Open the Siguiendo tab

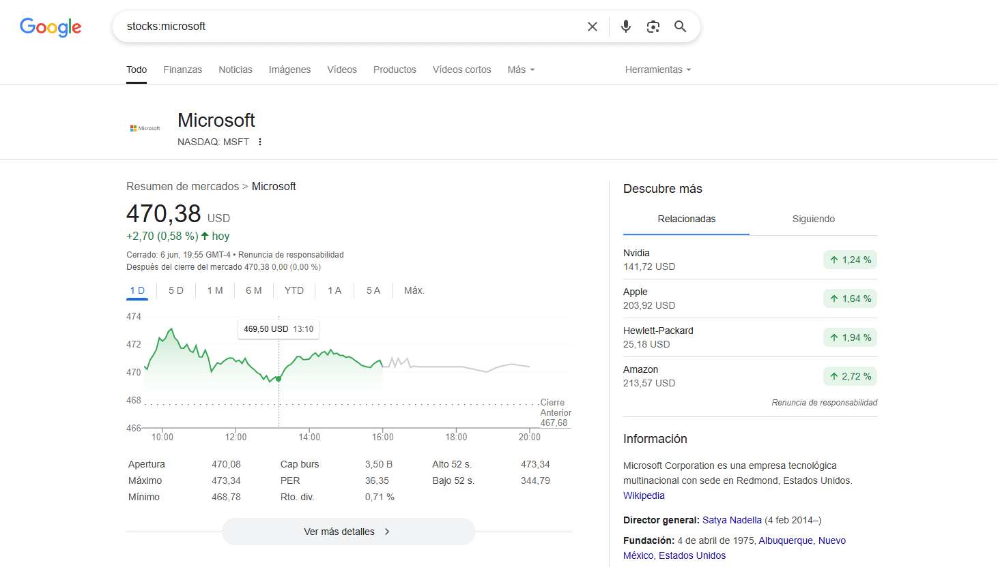814,219
